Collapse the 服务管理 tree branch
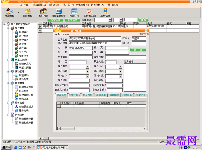 coord(8,103)
